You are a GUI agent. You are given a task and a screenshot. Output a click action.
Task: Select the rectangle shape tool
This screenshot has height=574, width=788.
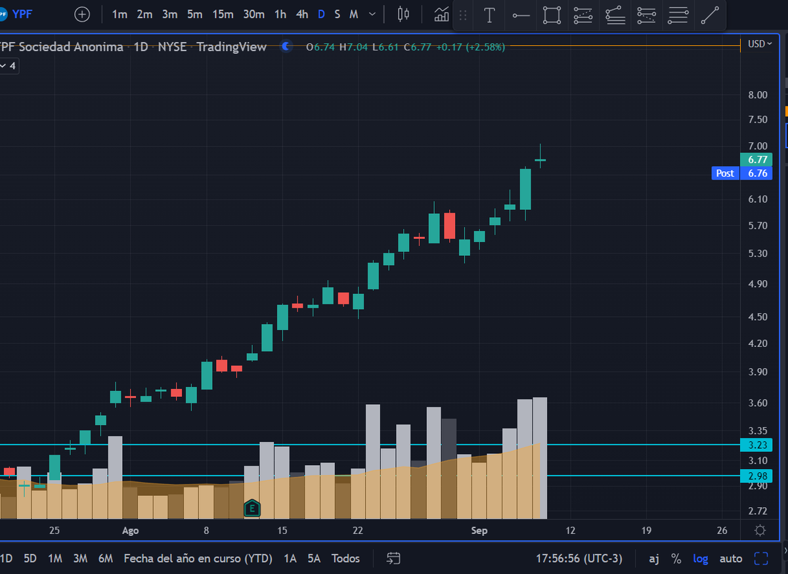(x=552, y=15)
